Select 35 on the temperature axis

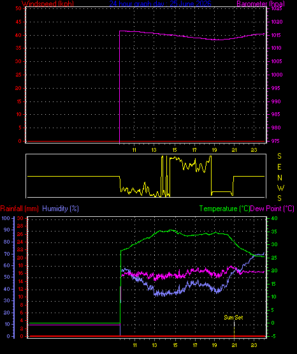click(x=274, y=232)
